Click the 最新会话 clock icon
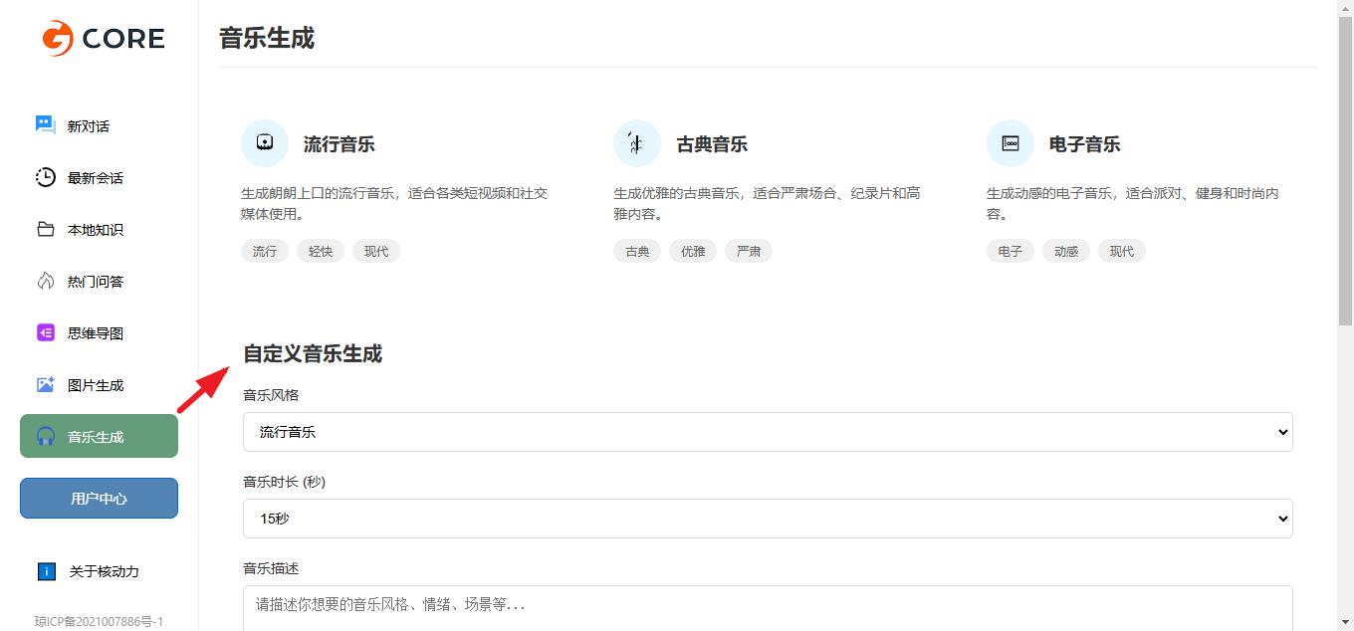Screen dimensions: 1354x631 (x=46, y=177)
